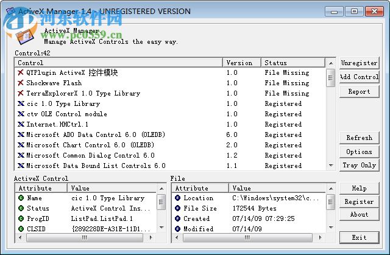Click the Register button
The height and width of the screenshot is (255, 390).
point(359,201)
